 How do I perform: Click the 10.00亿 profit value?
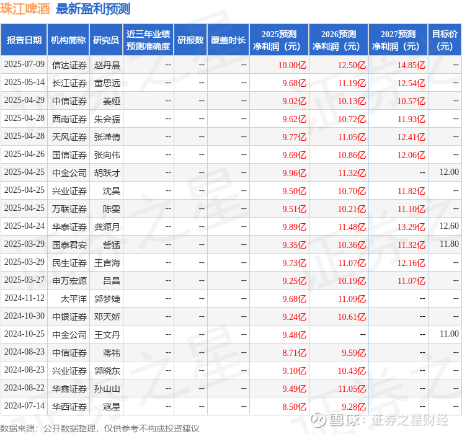point(292,65)
